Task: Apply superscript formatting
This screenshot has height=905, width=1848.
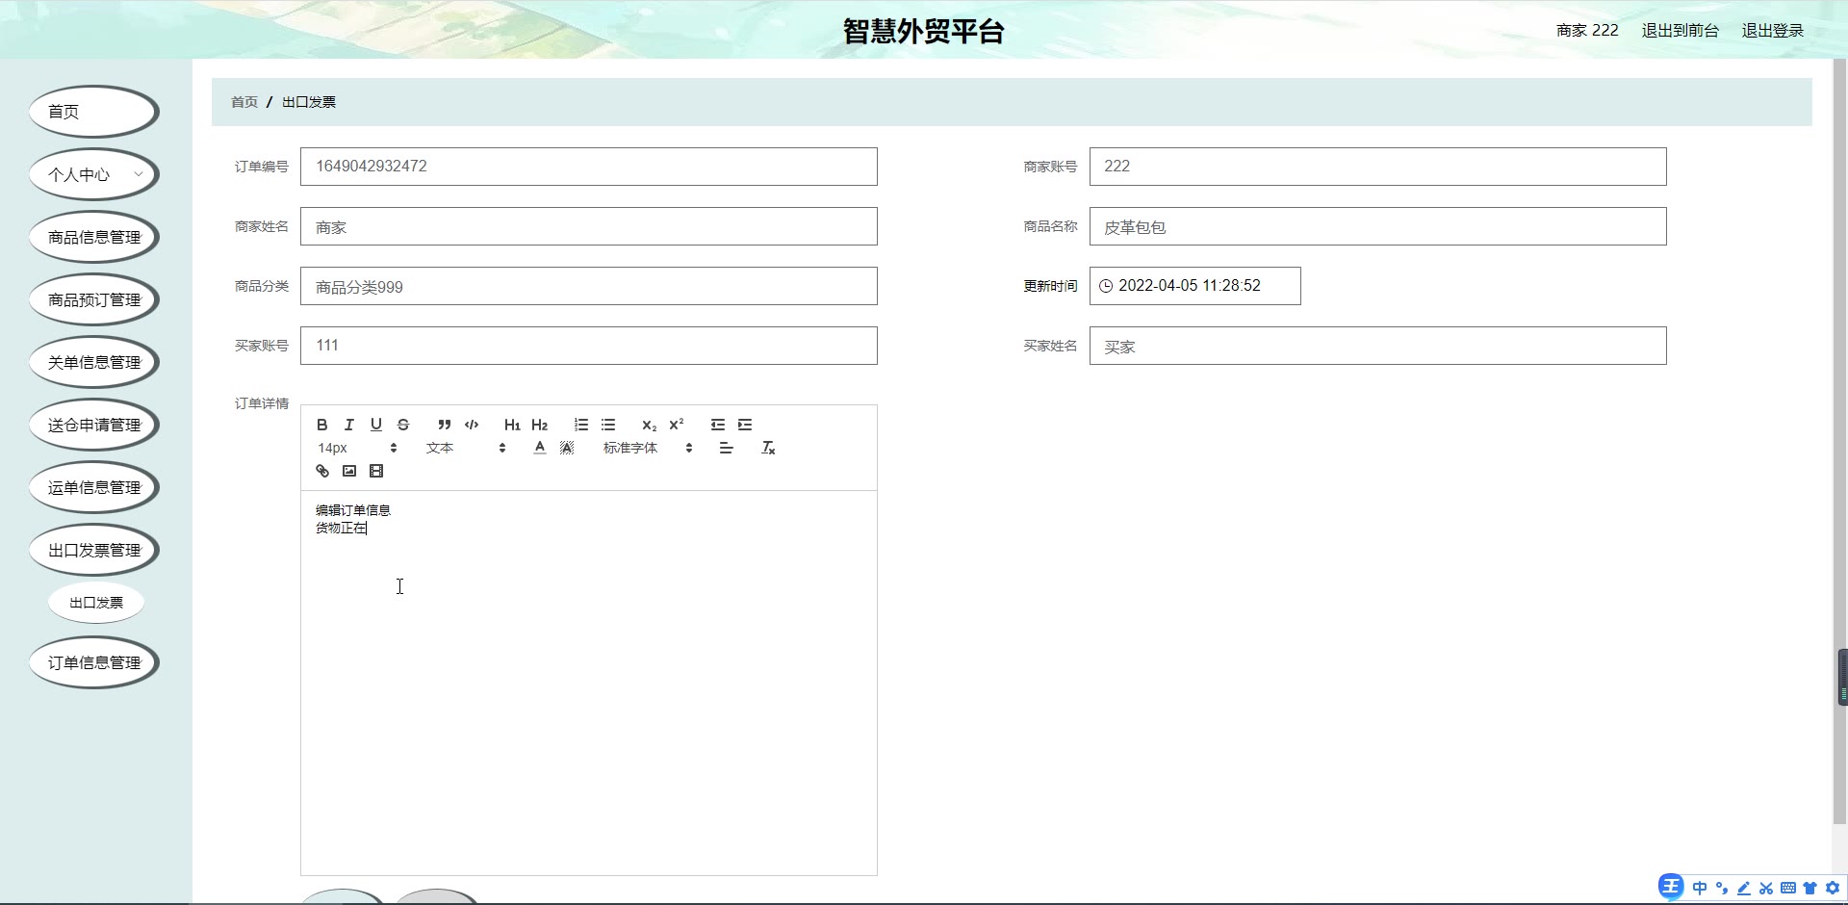Action: (x=677, y=425)
